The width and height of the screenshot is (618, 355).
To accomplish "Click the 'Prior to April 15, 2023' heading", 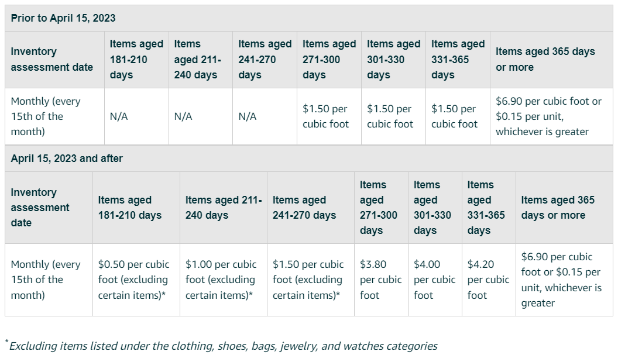I will (x=63, y=18).
